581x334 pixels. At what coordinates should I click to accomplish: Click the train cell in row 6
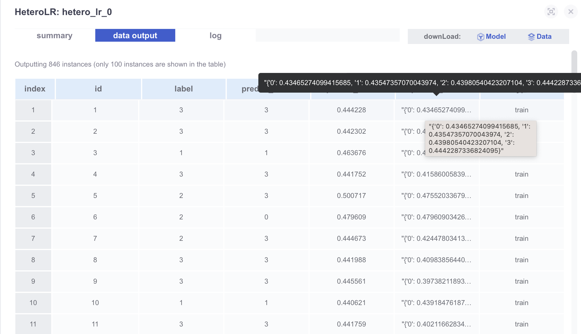coord(521,217)
